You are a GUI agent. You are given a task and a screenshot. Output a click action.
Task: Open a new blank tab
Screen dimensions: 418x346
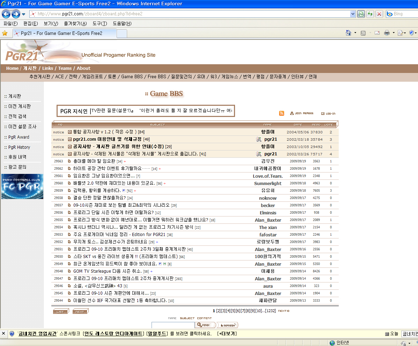pyautogui.click(x=122, y=34)
